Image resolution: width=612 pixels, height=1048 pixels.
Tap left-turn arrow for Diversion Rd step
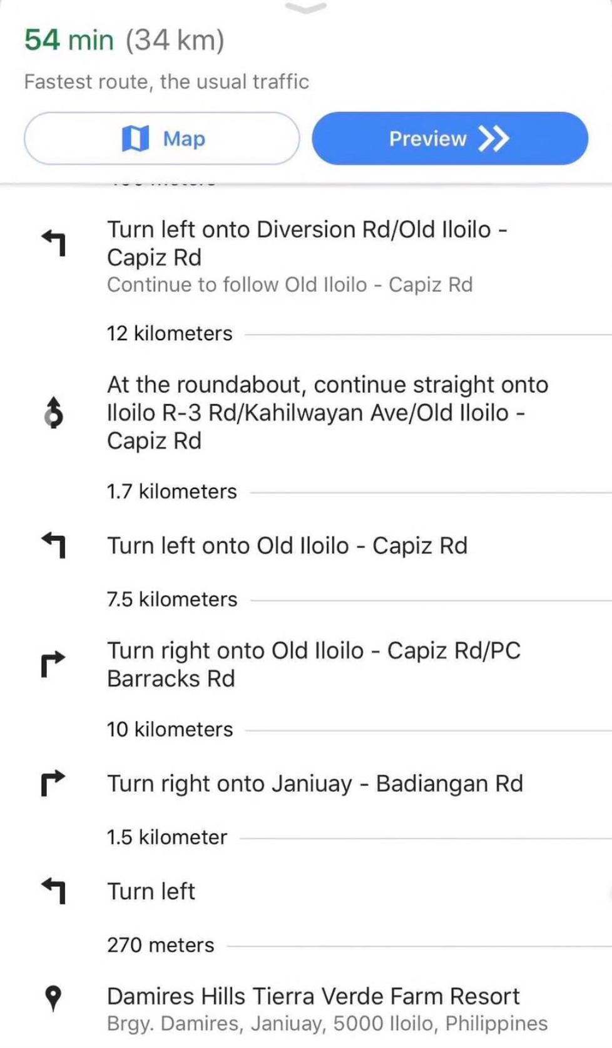tap(54, 243)
